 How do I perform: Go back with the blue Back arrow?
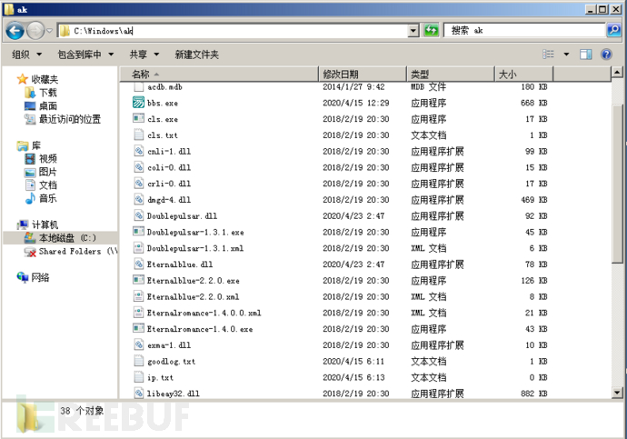point(15,31)
